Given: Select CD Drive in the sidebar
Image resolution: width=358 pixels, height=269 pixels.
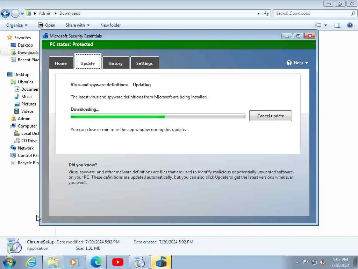Looking at the screenshot, I should pyautogui.click(x=27, y=140).
